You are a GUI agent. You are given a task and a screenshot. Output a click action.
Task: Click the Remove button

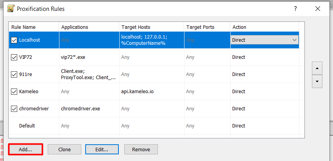[141, 149]
